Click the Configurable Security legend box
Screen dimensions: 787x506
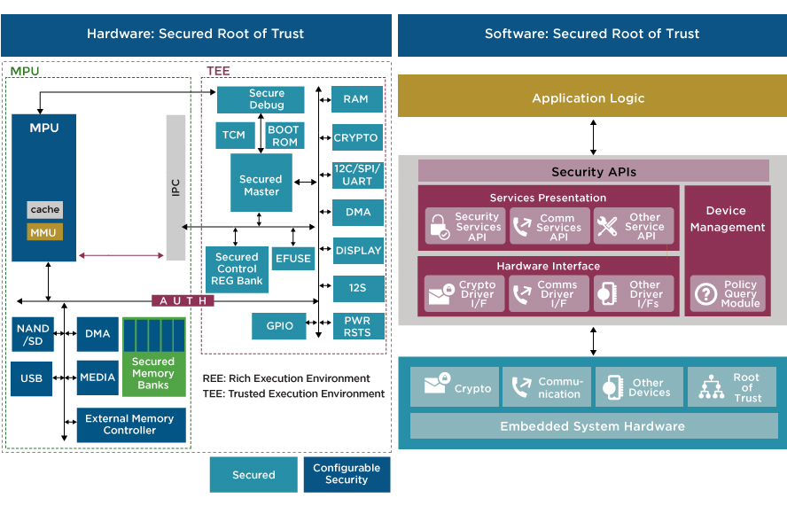tap(346, 474)
